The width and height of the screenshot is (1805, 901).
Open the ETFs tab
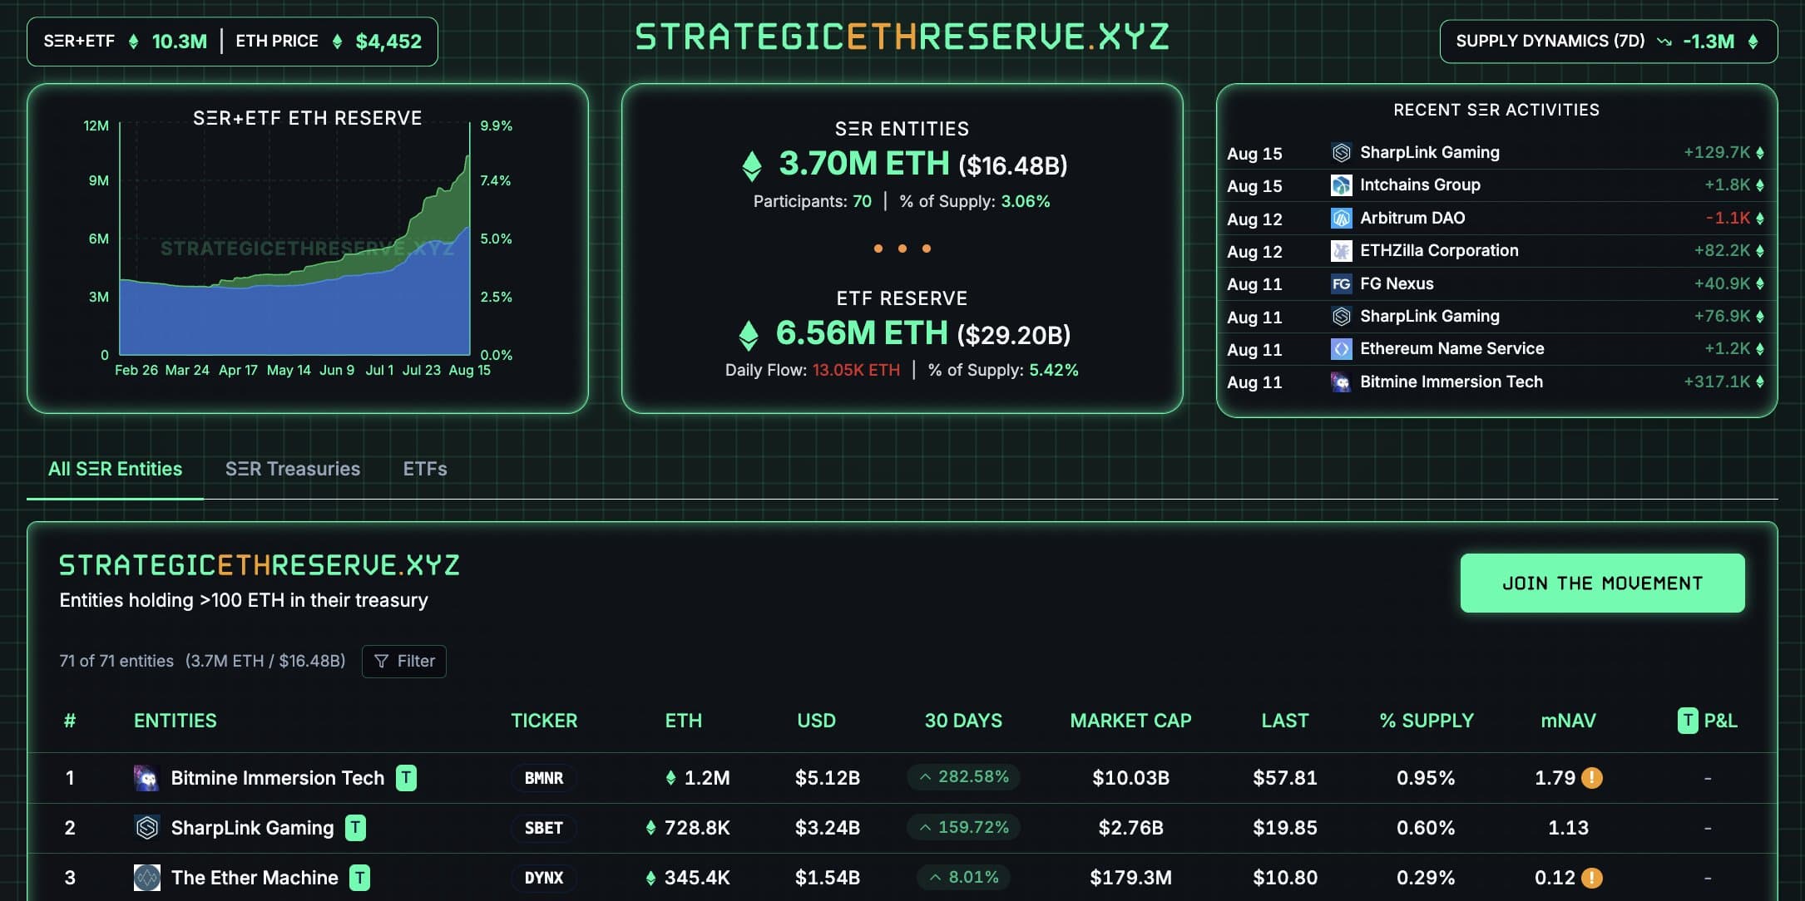click(x=424, y=469)
